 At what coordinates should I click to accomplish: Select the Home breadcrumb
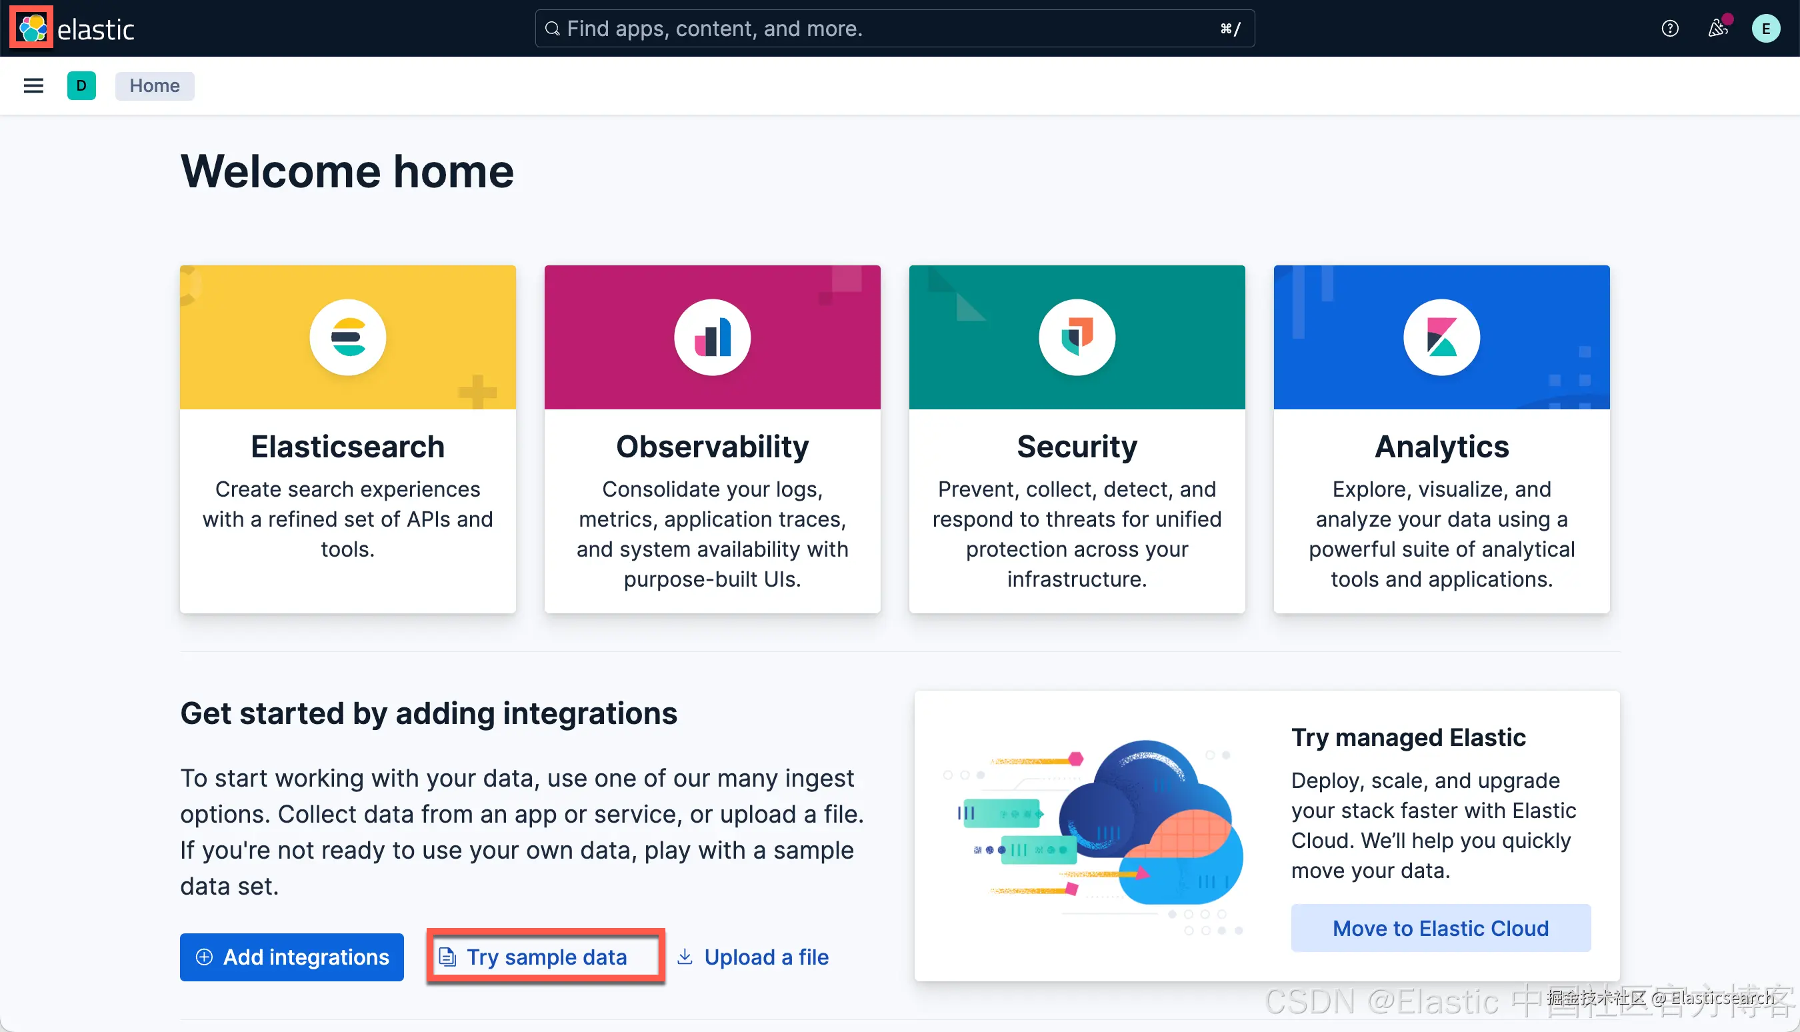pos(155,86)
